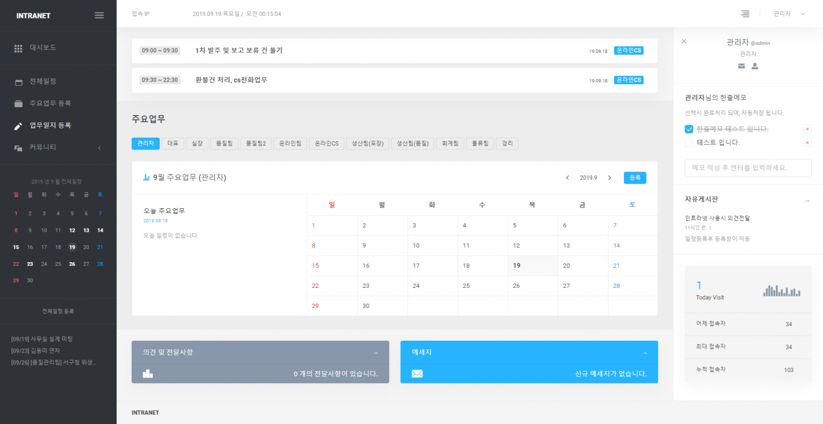Click the top-right list alignment icon
Image resolution: width=823 pixels, height=424 pixels.
pyautogui.click(x=745, y=14)
